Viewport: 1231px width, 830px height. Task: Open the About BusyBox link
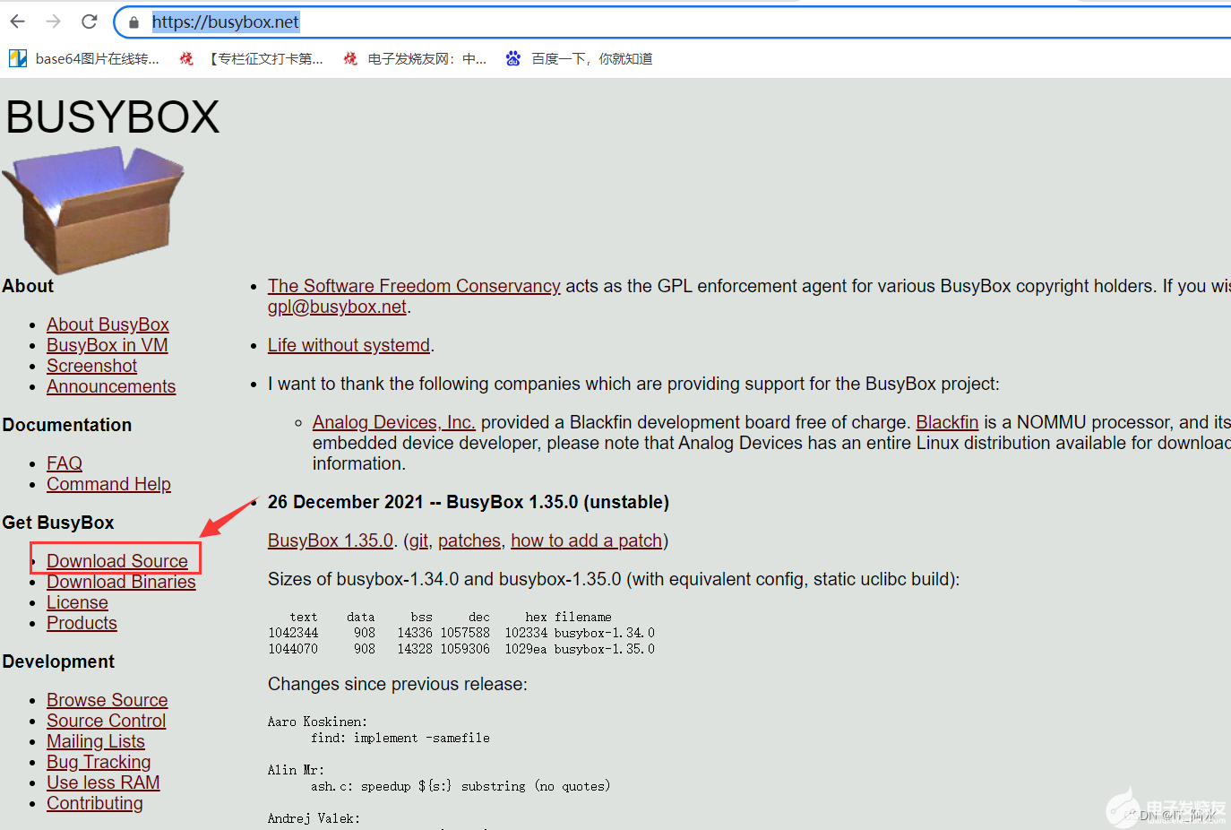[x=108, y=324]
